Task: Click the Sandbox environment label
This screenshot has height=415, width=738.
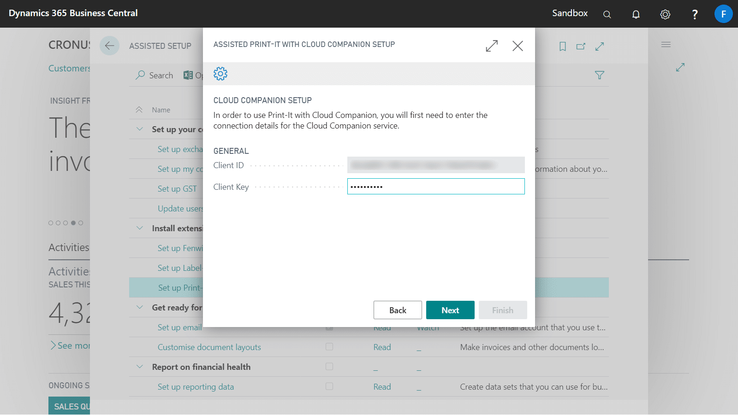Action: point(570,13)
